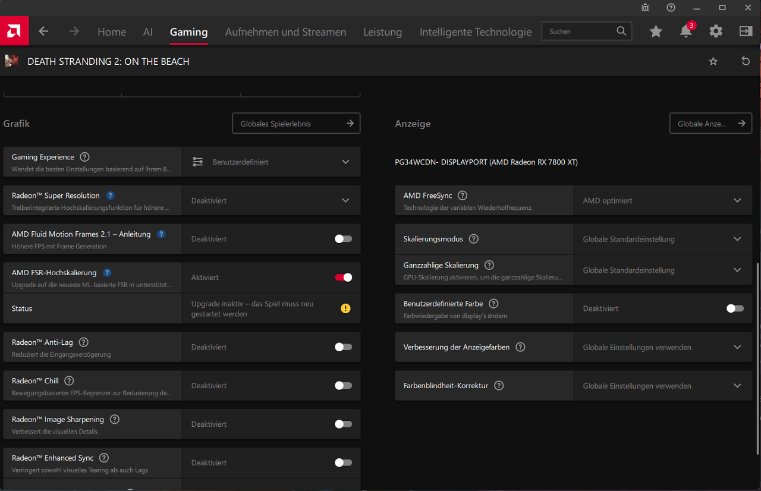The width and height of the screenshot is (761, 491).
Task: Show help for AMD FSR-Hochskalierung
Action: [107, 273]
